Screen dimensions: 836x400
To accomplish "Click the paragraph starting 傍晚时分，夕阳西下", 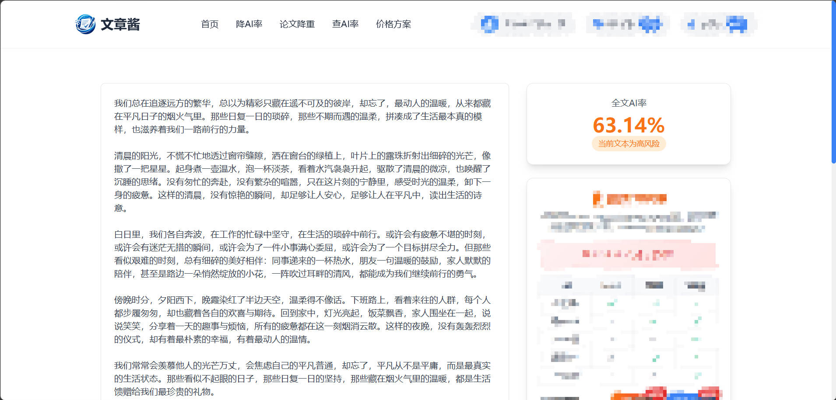I will click(x=302, y=320).
